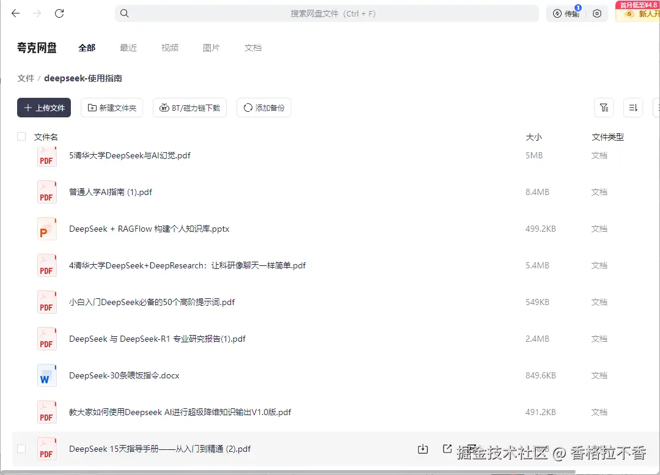Download DeepSeek 15天指导手册 via download icon
The width and height of the screenshot is (660, 475).
[x=422, y=448]
